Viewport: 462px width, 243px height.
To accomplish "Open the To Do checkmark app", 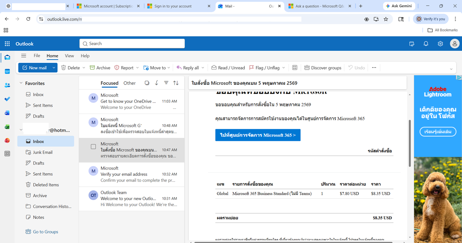I will click(x=7, y=99).
